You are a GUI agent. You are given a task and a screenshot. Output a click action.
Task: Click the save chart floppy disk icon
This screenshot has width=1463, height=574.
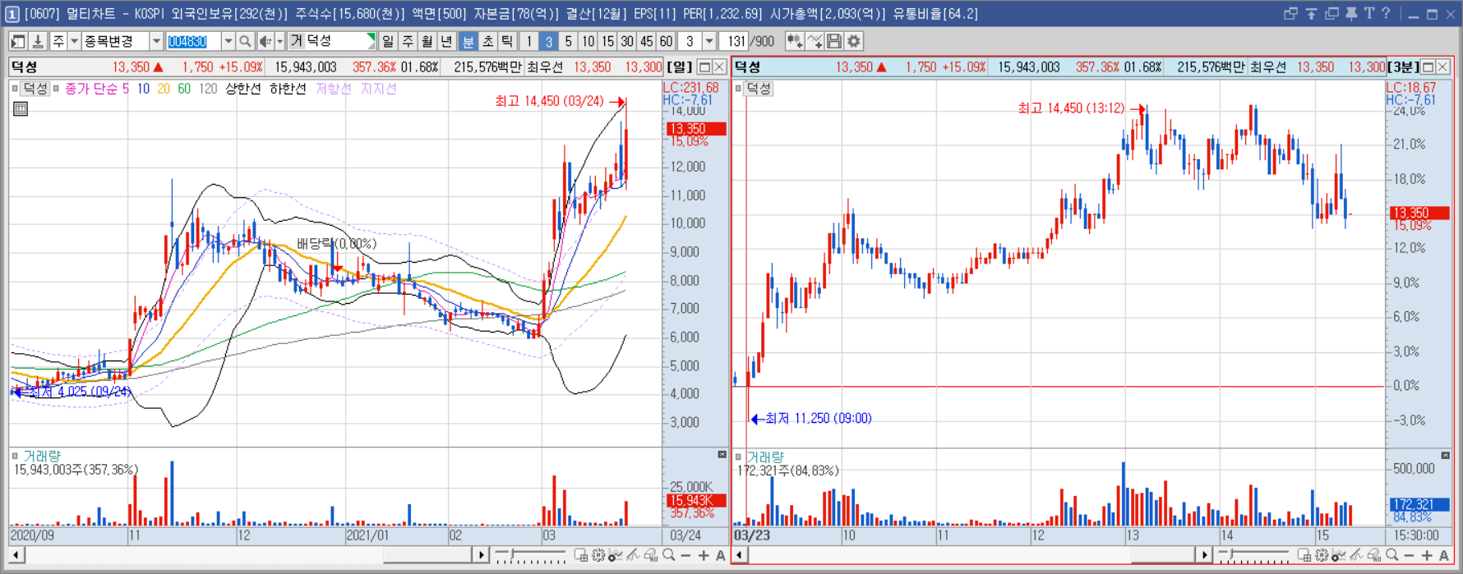(x=834, y=41)
